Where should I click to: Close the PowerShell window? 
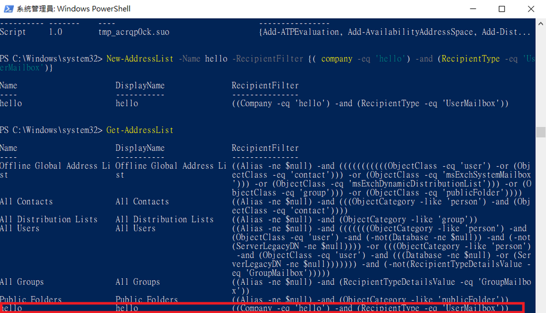[x=531, y=9]
